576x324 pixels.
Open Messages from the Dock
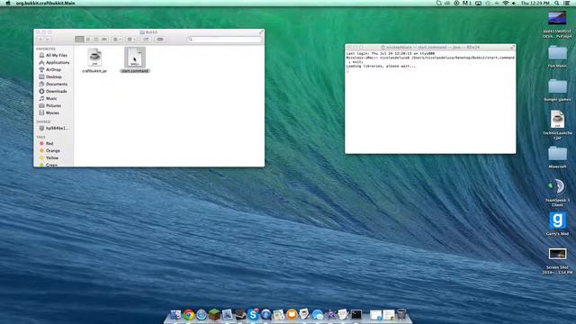click(x=318, y=315)
